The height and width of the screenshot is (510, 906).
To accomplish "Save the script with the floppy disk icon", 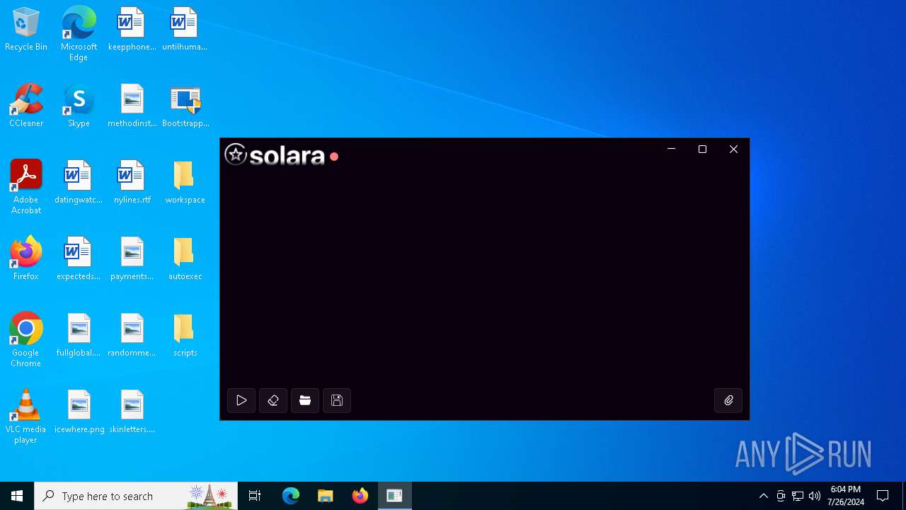I will (x=337, y=401).
